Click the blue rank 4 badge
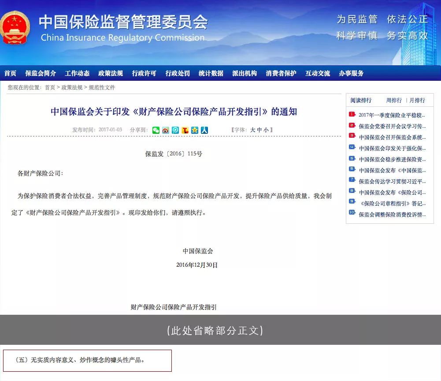This screenshot has width=441, height=381. point(352,147)
